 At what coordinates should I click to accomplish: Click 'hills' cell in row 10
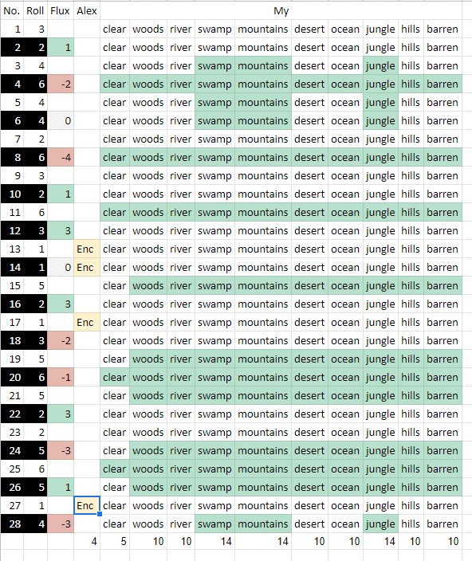tap(411, 194)
